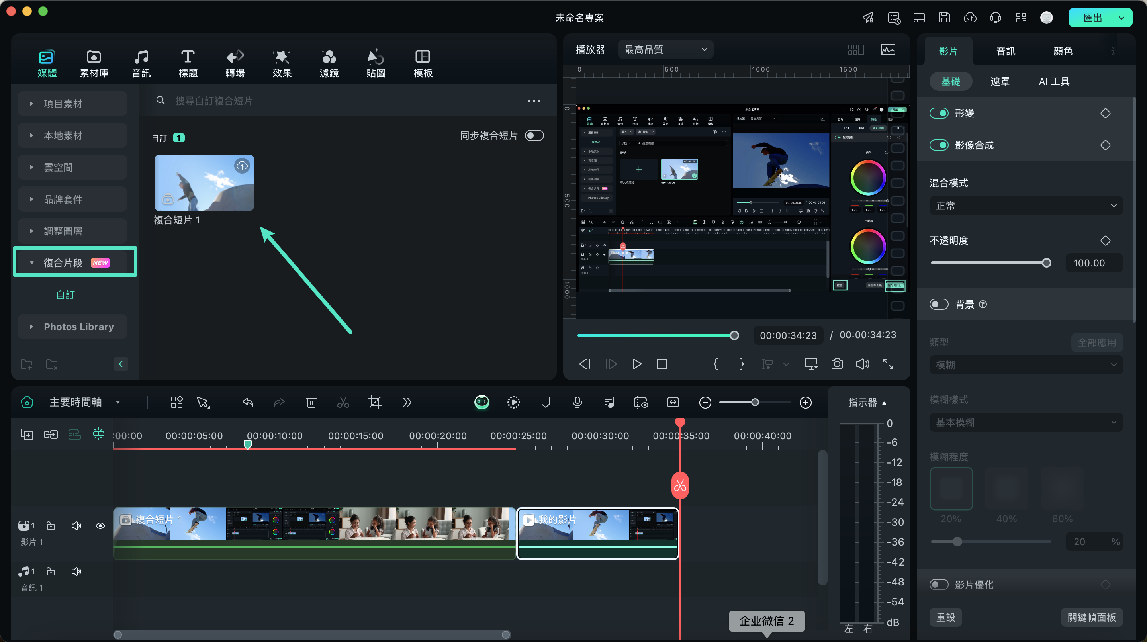
Task: Switch to the AI 工具 sub-tab
Action: (1053, 82)
